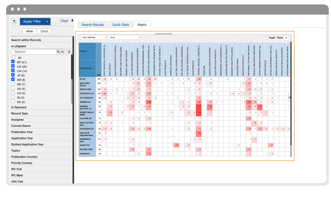The image size is (331, 199).
Task: Expand the Search within Records section
Action: [x=26, y=40]
